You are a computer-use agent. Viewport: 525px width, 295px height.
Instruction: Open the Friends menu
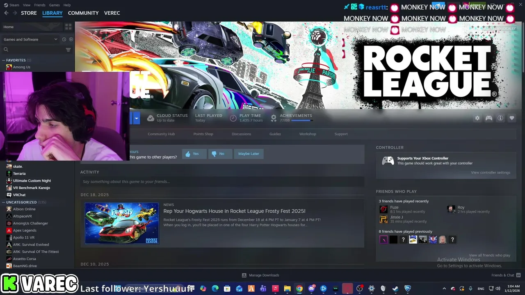point(40,5)
